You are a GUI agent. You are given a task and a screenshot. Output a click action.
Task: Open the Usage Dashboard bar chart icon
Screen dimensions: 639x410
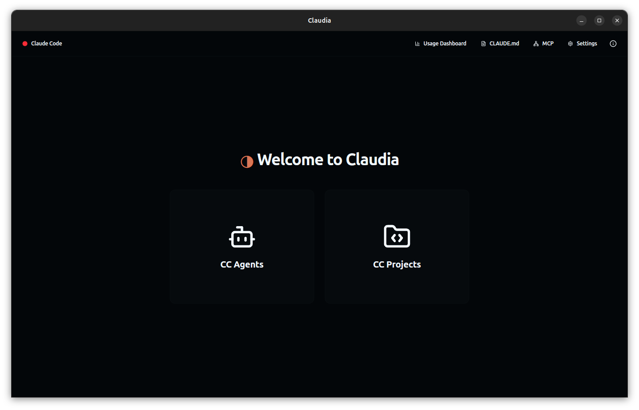point(417,43)
